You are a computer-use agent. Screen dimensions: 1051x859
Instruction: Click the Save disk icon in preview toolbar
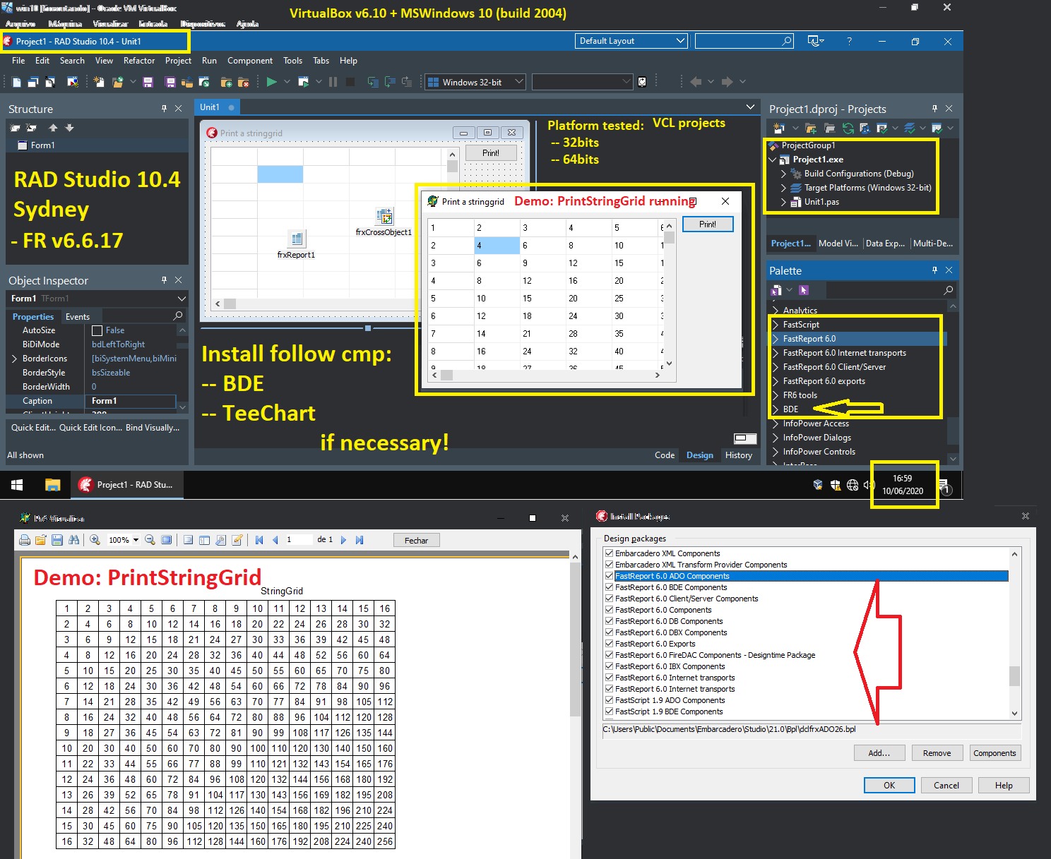click(x=57, y=540)
